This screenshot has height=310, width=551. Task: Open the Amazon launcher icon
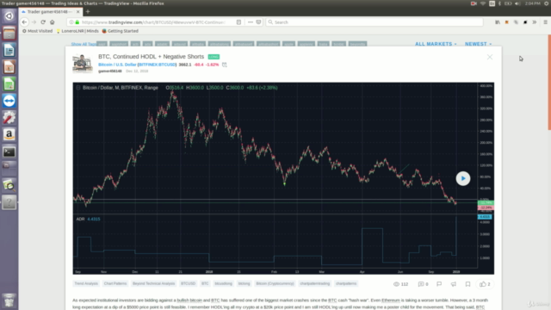9,134
